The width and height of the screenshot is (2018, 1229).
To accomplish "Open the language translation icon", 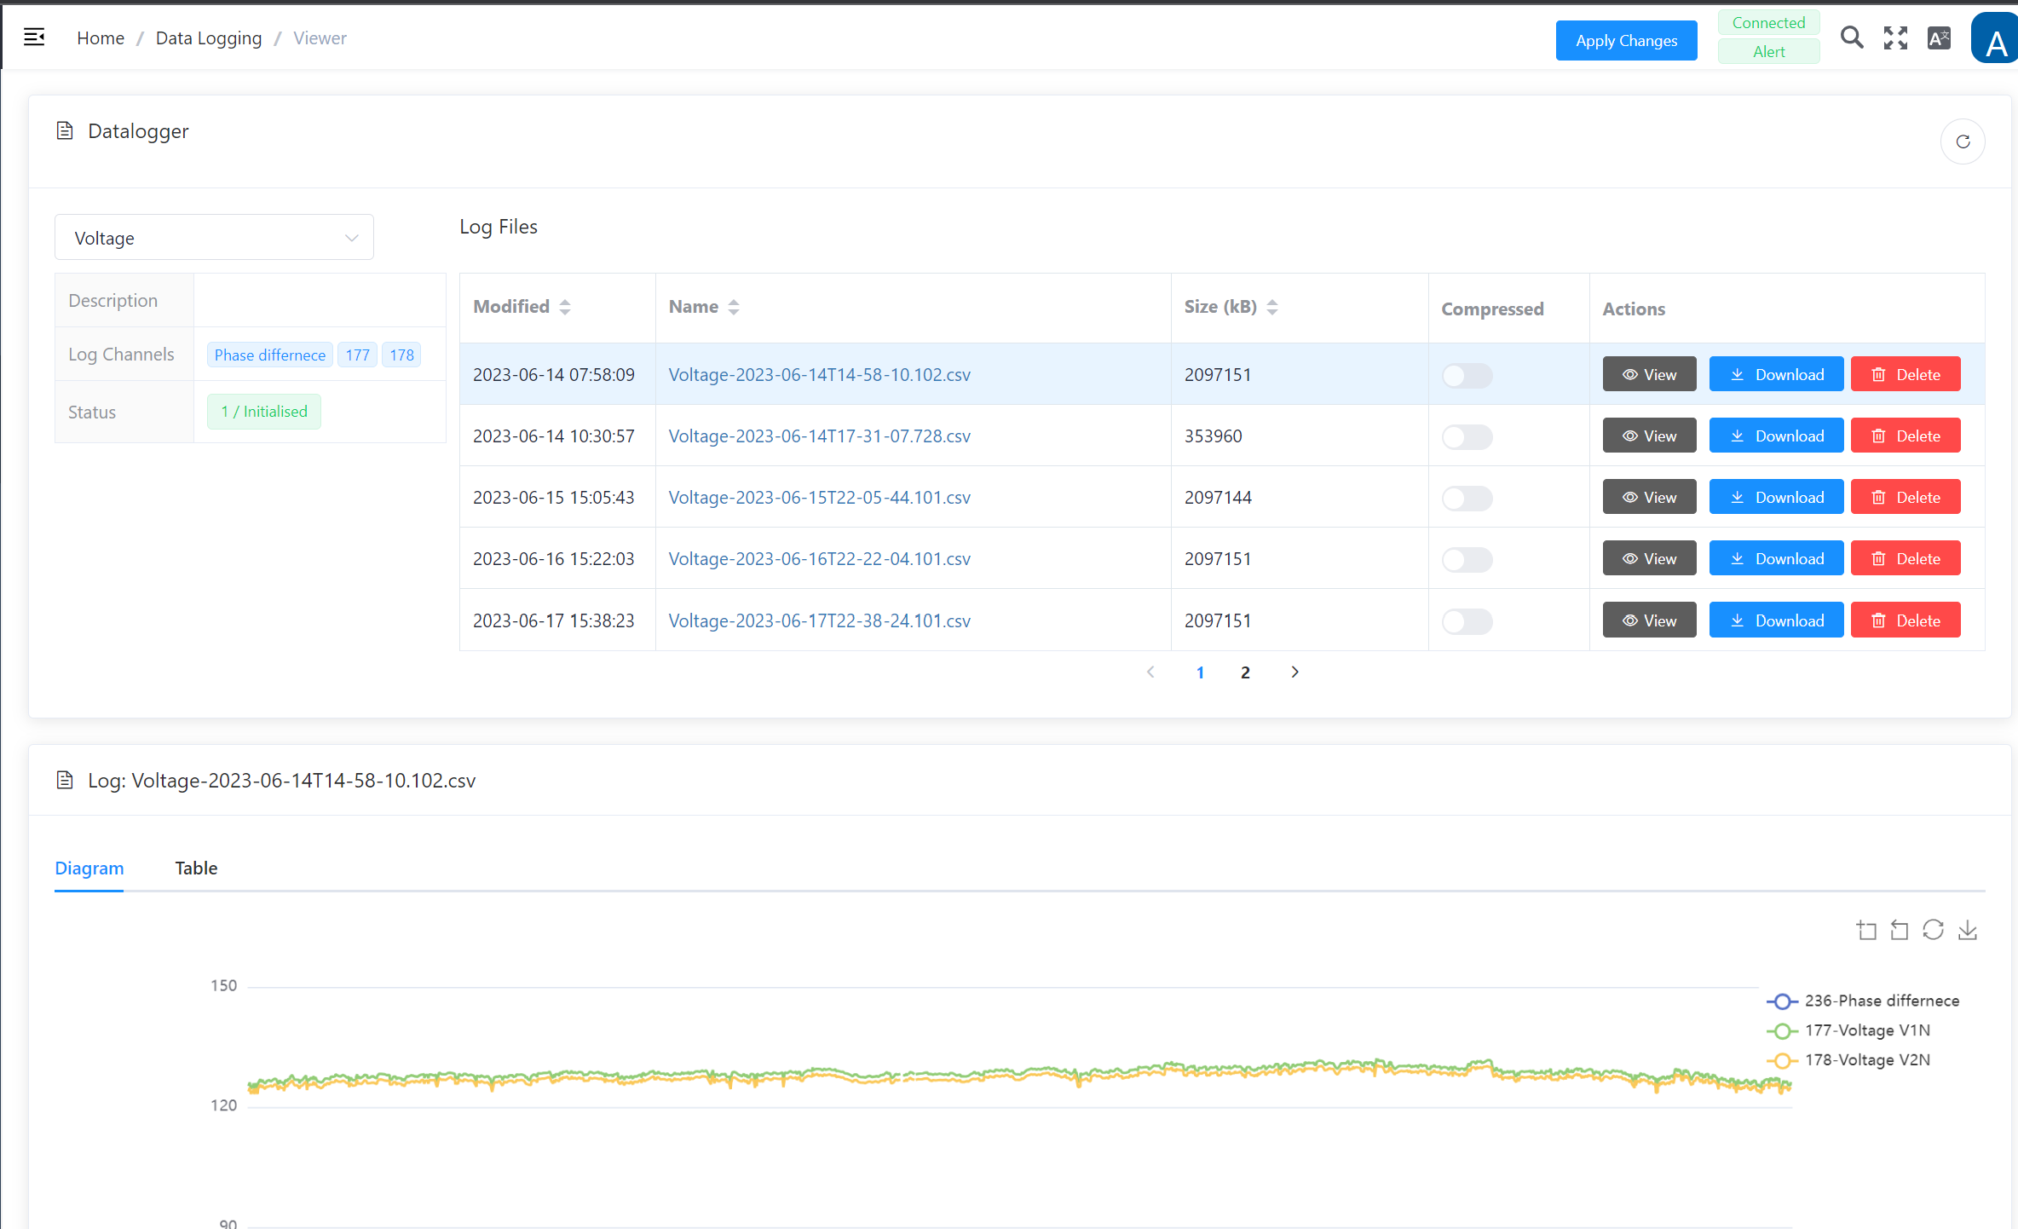I will (x=1939, y=38).
